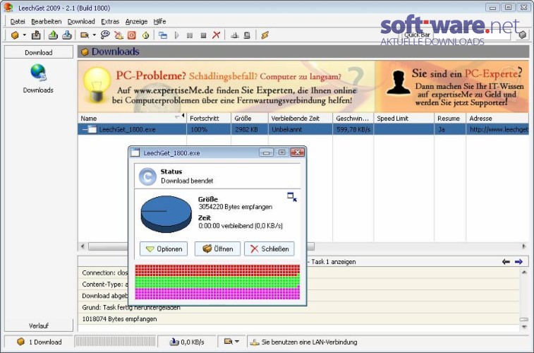Image resolution: width=534 pixels, height=353 pixels.
Task: Open the new download dropdown arrow
Action: [24, 35]
